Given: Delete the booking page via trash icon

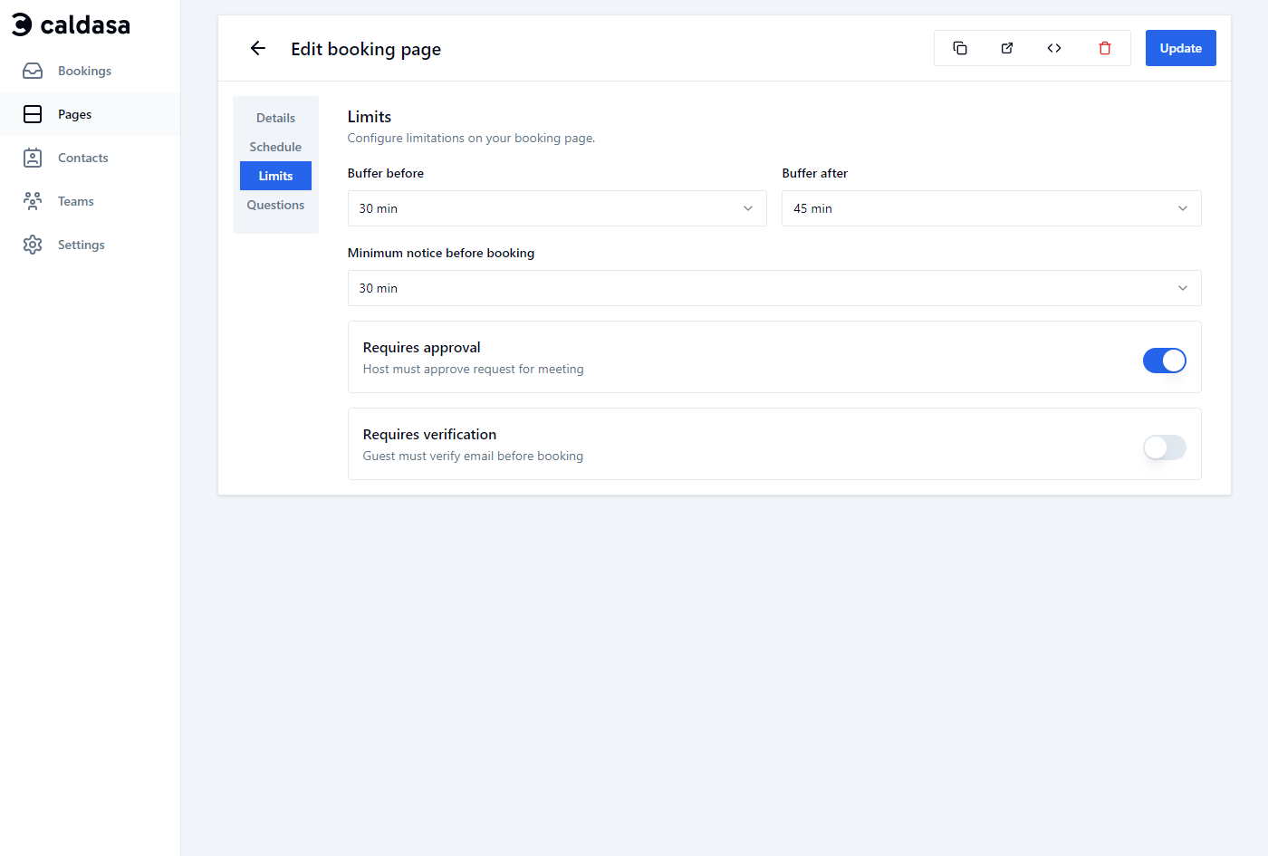Looking at the screenshot, I should [1105, 48].
